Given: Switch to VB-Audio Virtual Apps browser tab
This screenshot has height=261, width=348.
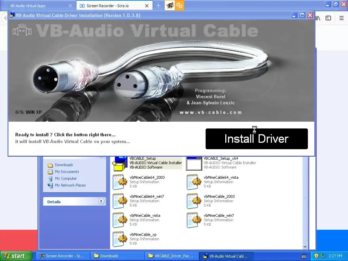Looking at the screenshot, I should [x=28, y=6].
